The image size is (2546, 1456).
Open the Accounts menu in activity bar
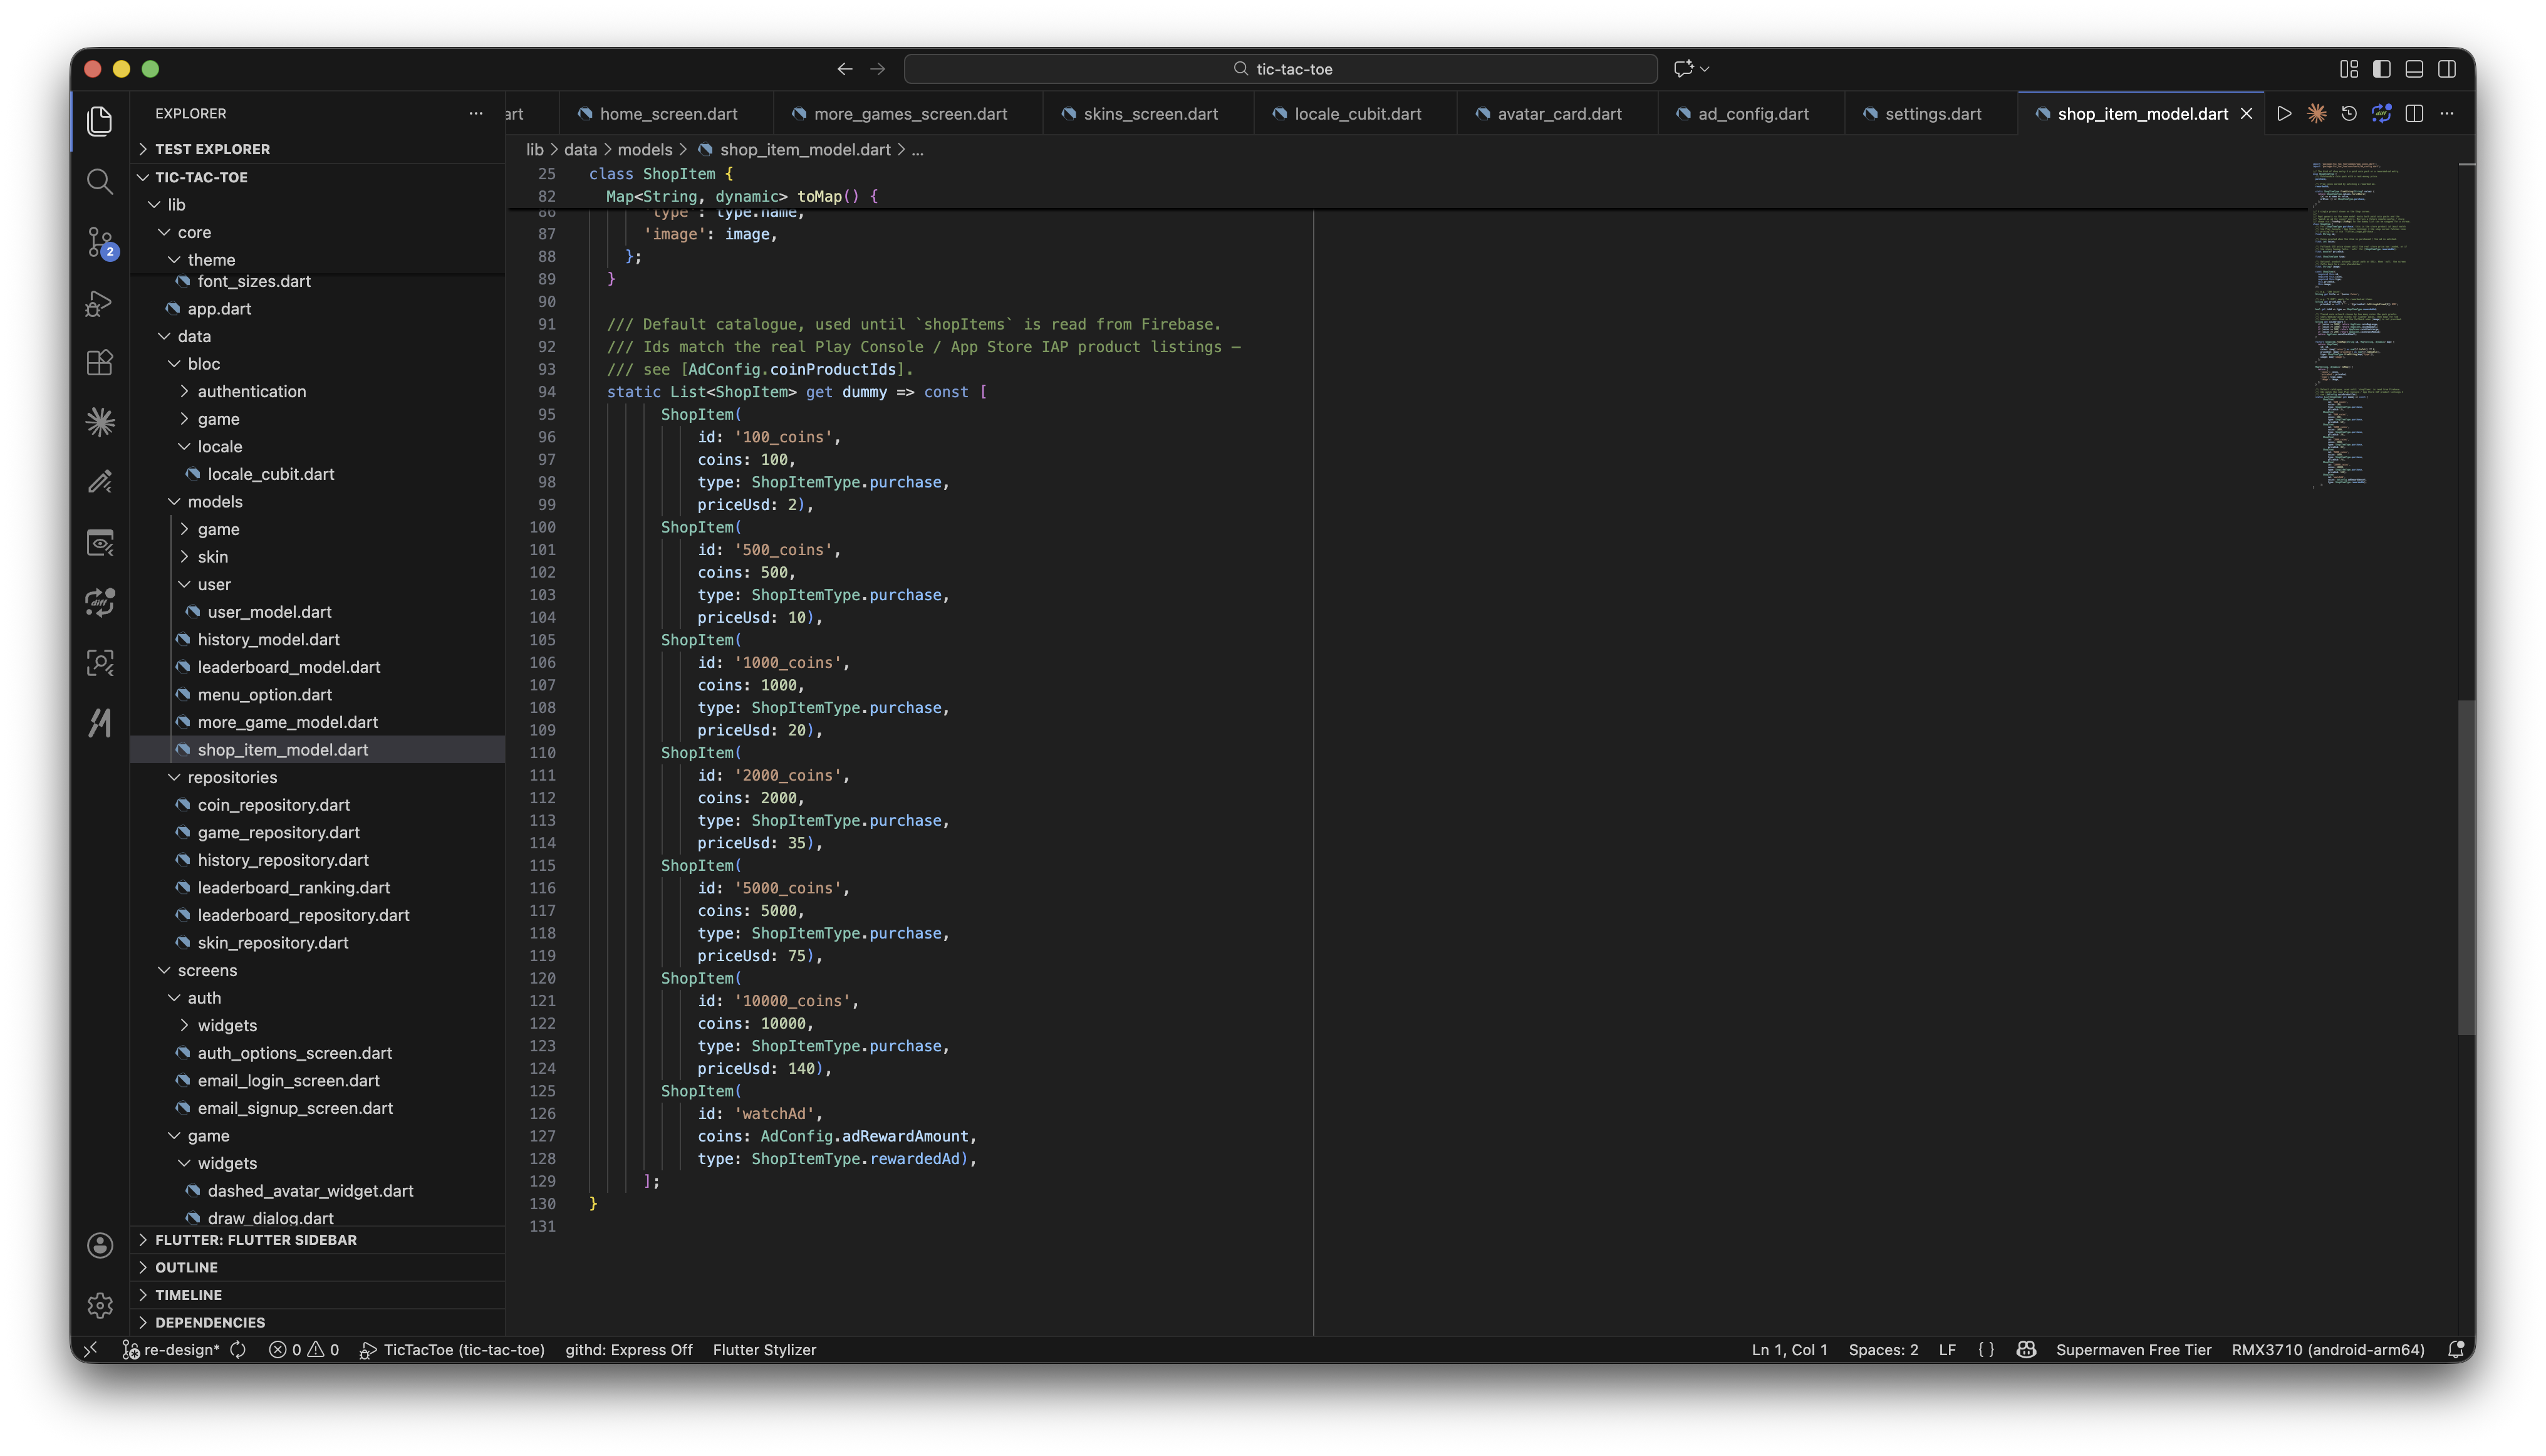[99, 1245]
